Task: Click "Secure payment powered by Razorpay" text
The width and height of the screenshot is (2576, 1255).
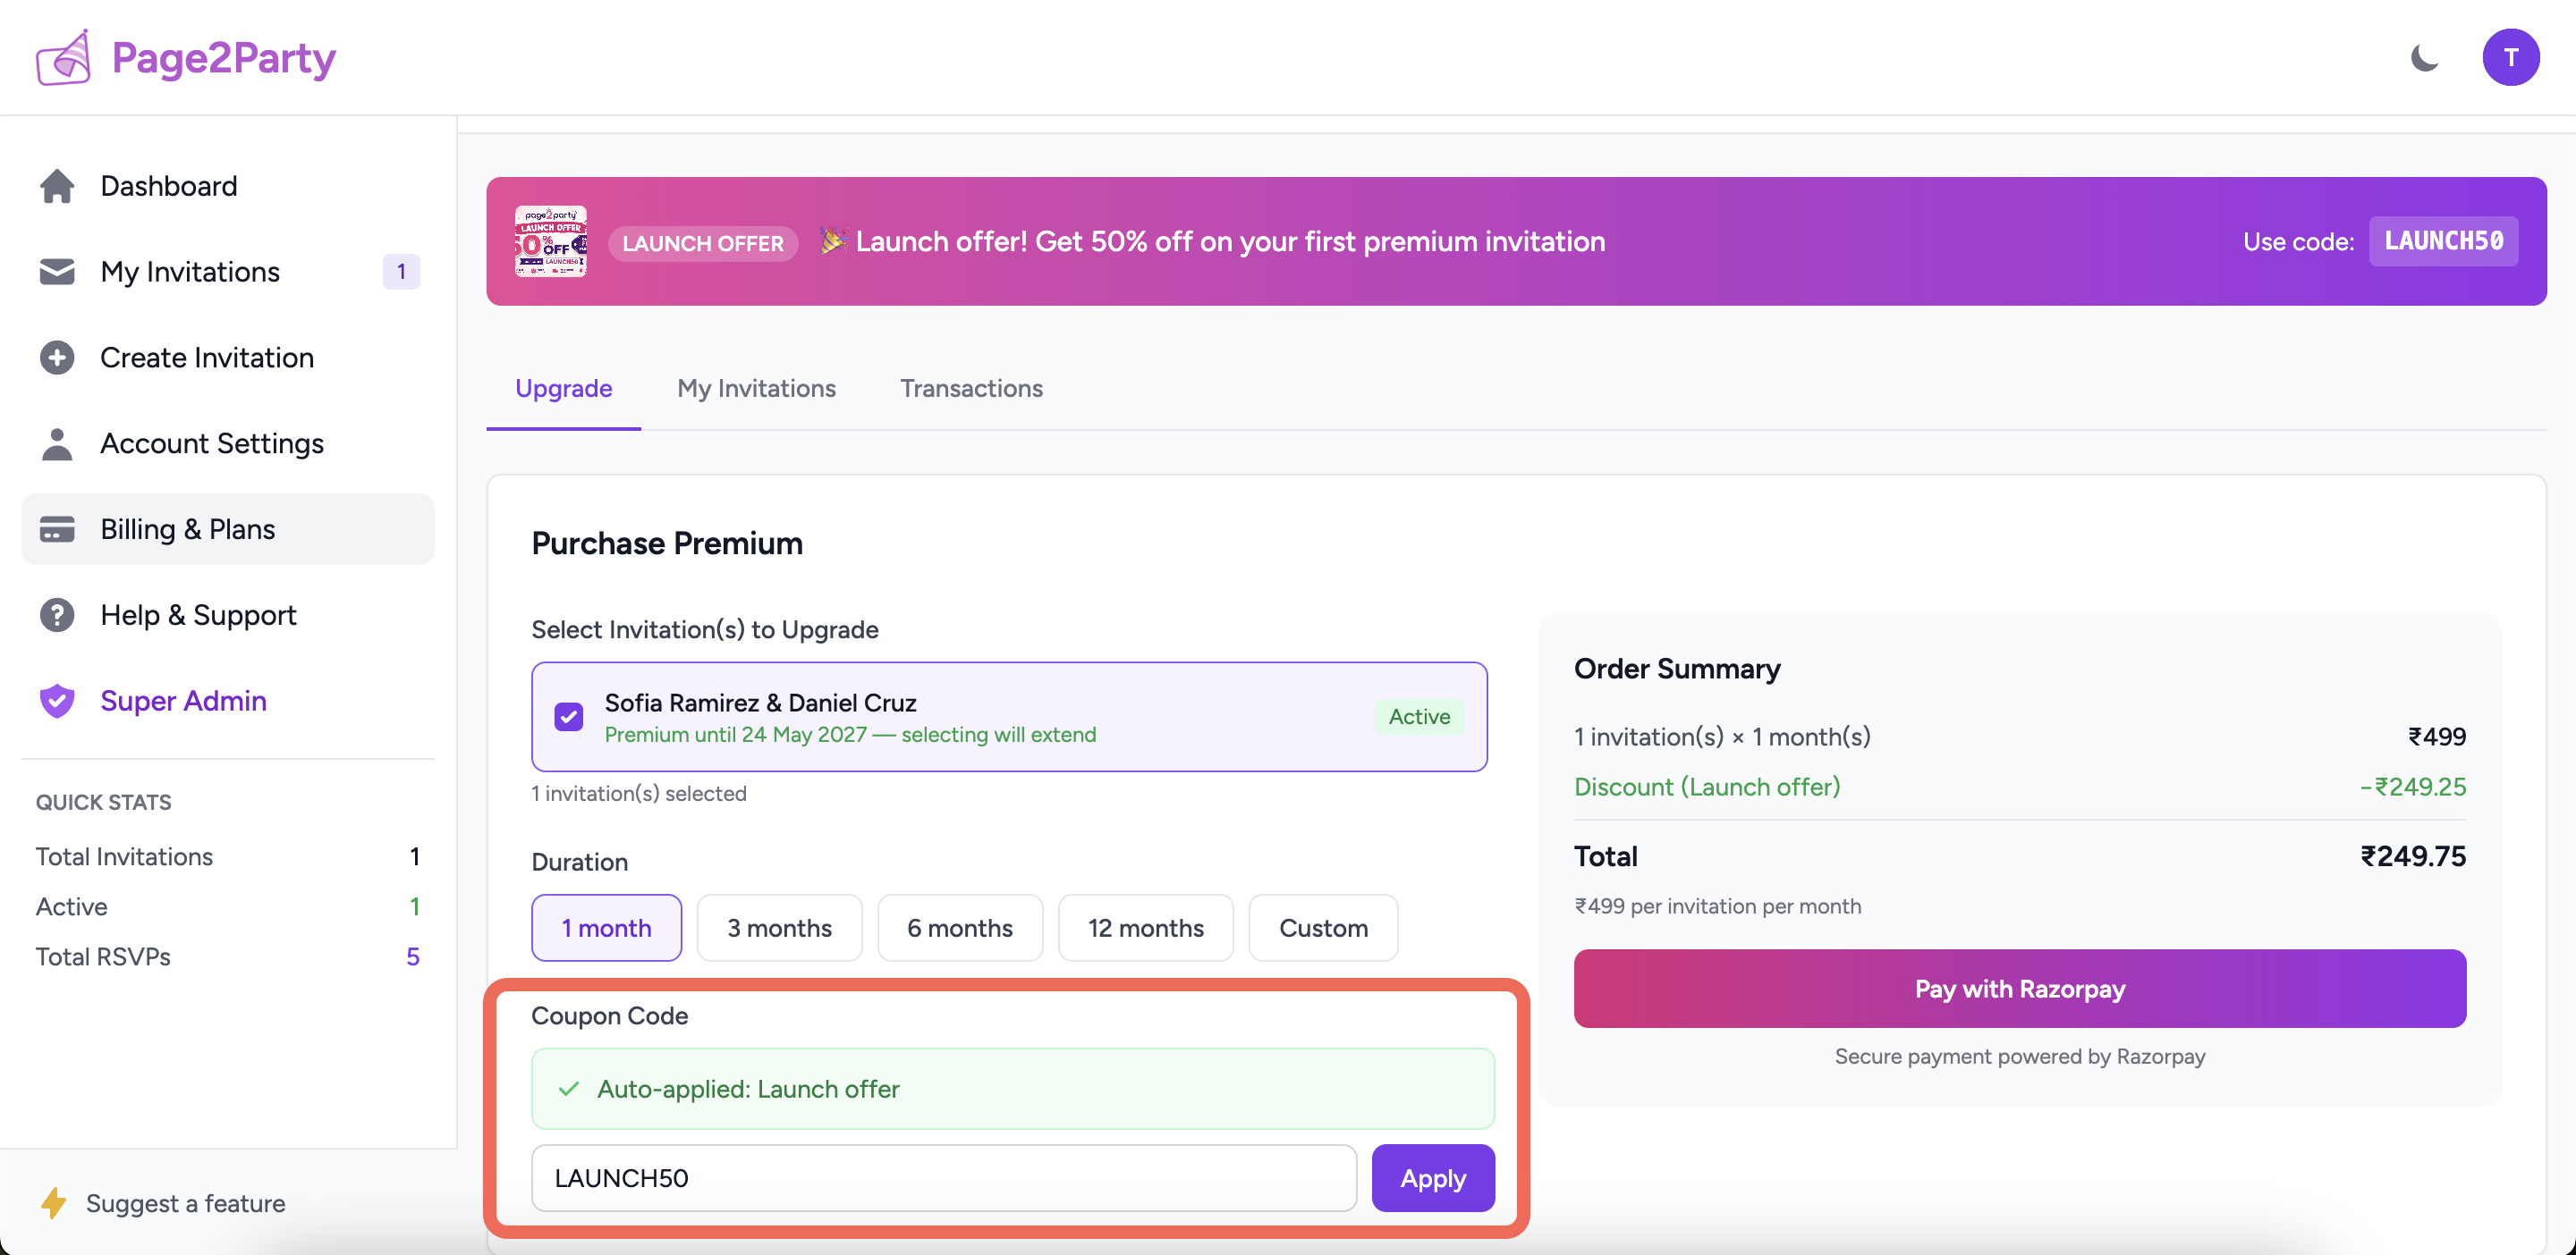Action: [x=2020, y=1057]
